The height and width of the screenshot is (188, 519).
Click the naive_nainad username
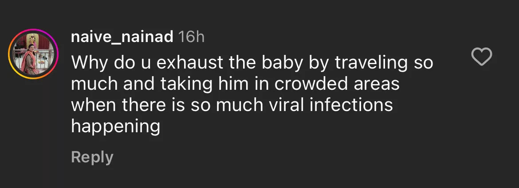122,37
